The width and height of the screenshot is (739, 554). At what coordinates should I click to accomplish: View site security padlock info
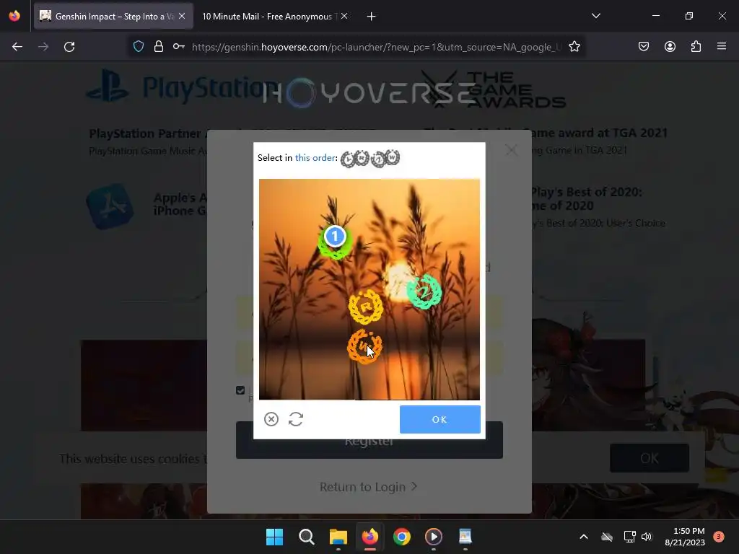point(159,47)
